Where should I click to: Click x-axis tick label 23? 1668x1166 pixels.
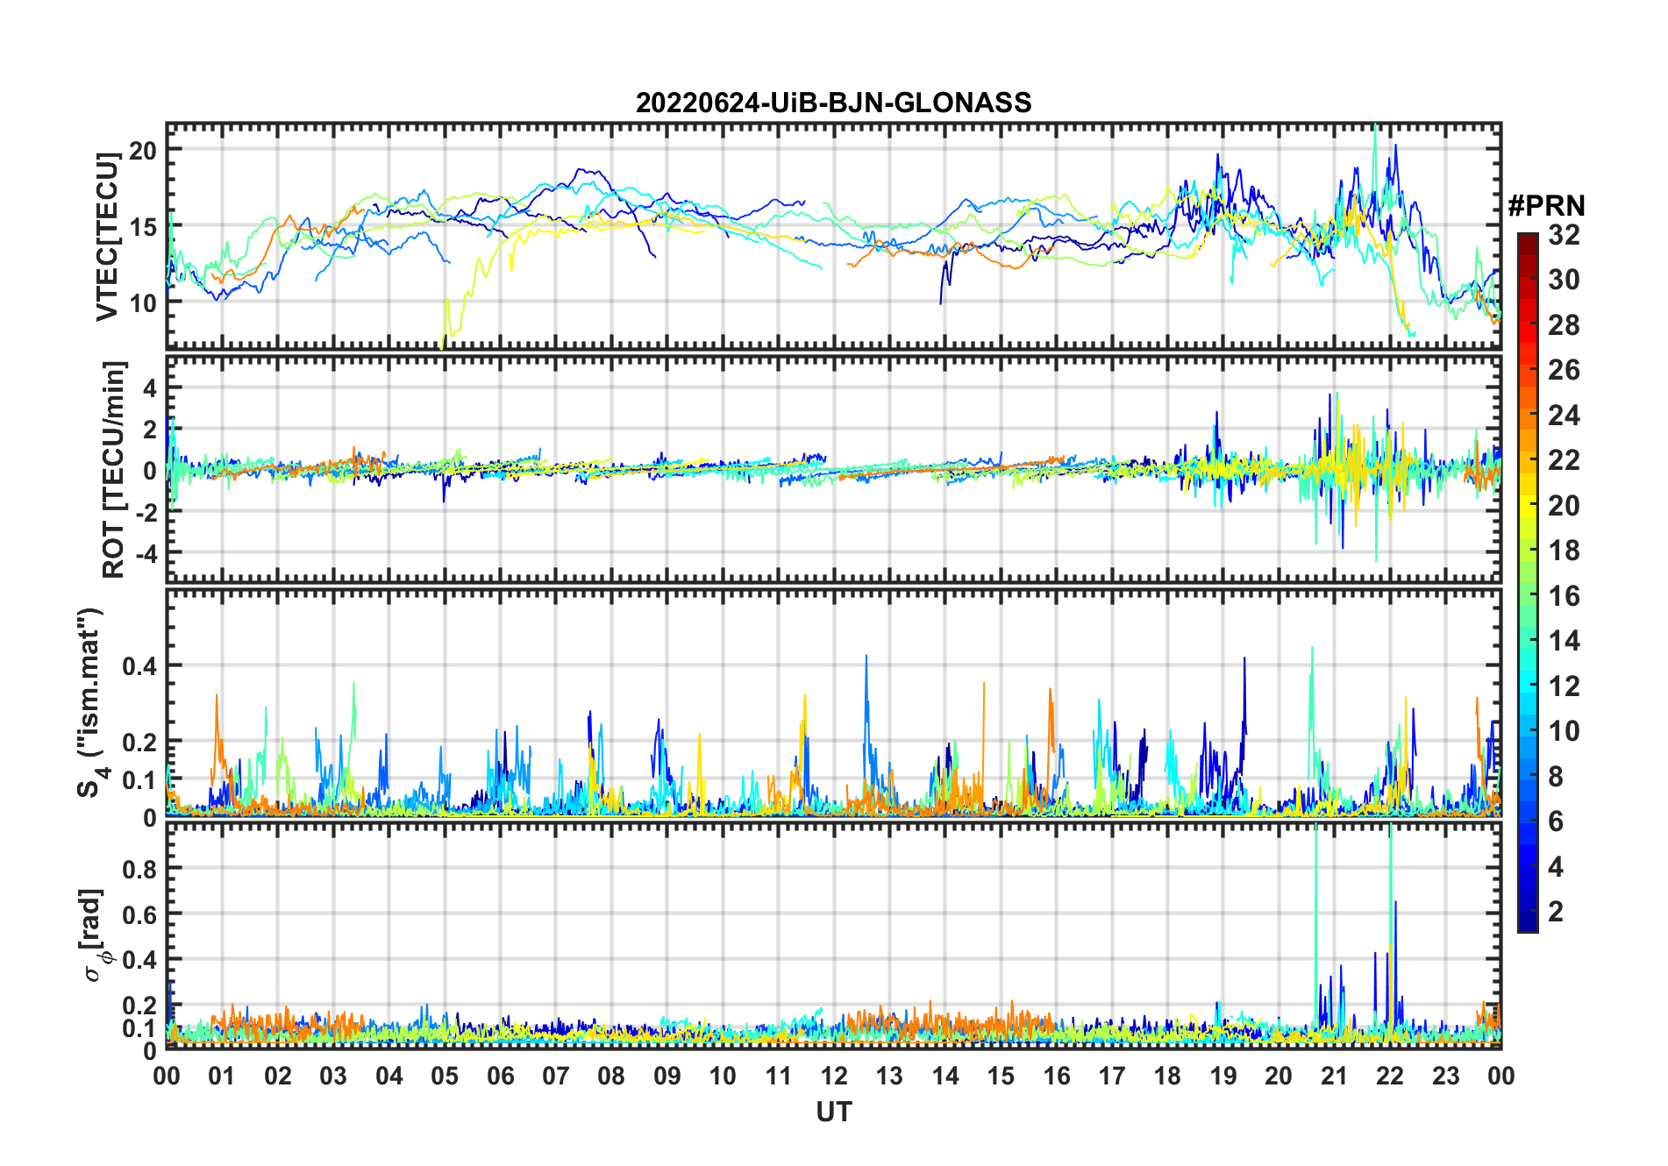1445,1076
